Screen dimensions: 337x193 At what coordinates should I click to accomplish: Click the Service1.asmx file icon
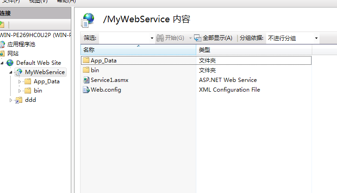(x=86, y=80)
